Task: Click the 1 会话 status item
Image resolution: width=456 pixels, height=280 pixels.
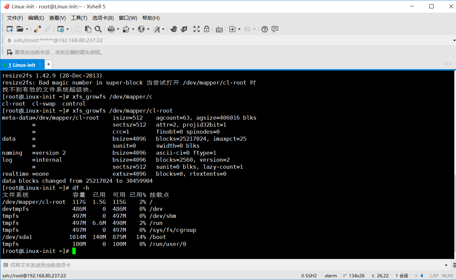Action: point(401,276)
